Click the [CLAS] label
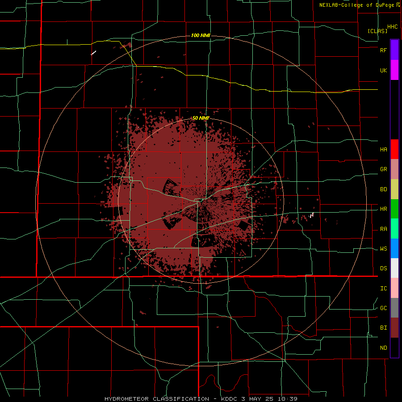The height and width of the screenshot is (402, 402). point(377,31)
